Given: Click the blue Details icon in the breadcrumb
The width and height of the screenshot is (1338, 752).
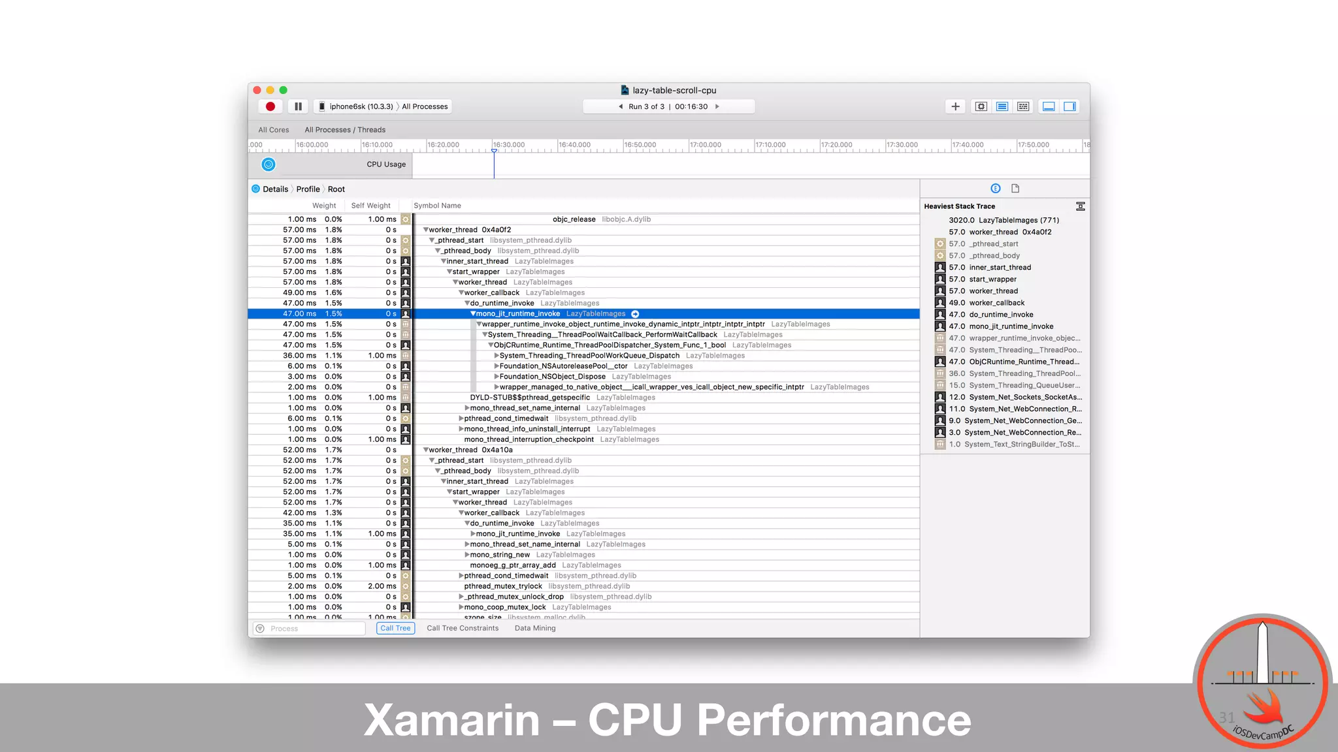Looking at the screenshot, I should [255, 189].
